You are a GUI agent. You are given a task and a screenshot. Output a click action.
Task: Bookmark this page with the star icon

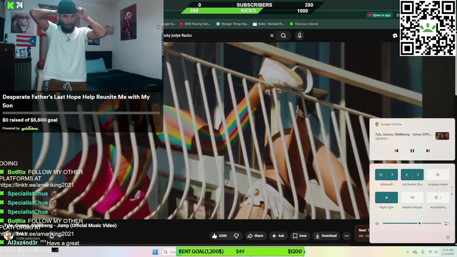click(398, 15)
